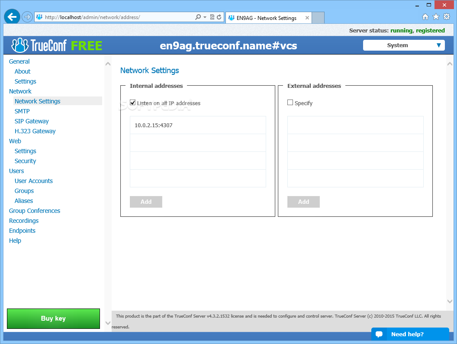Select the EN9AG - Network Settings tab

[267, 18]
